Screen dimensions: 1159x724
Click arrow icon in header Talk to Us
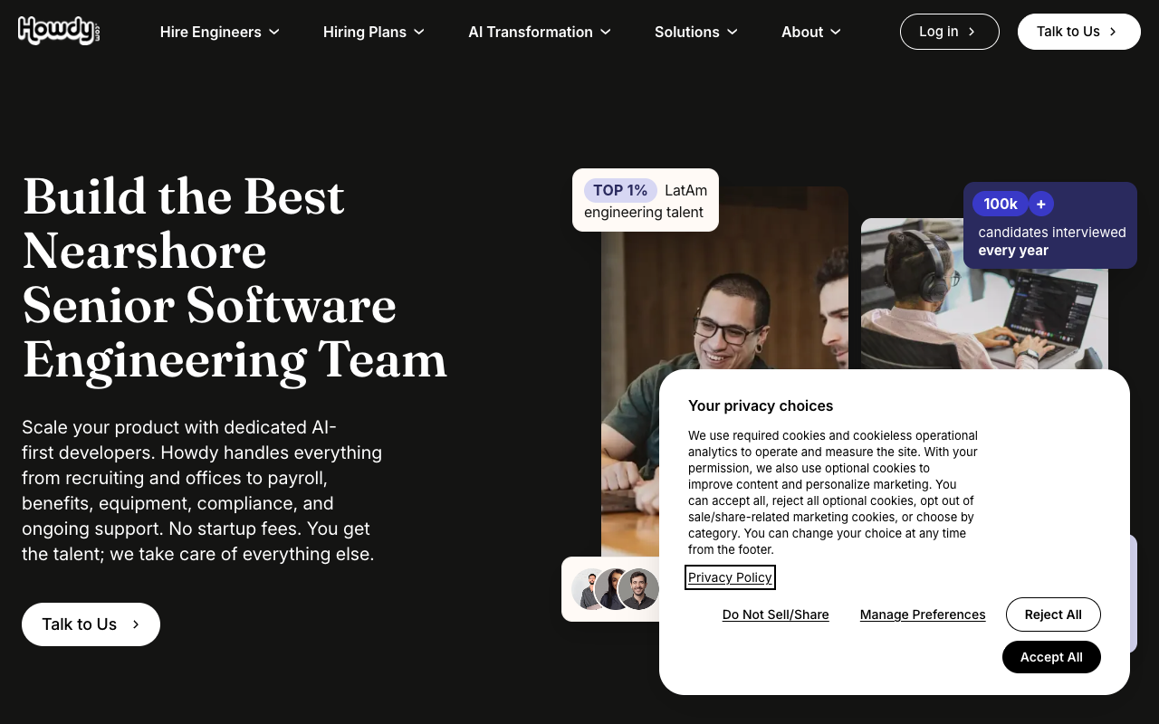pos(1113,32)
